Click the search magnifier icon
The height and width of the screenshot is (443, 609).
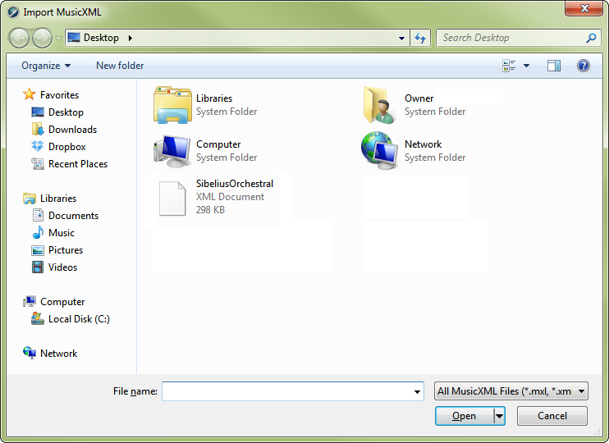[x=591, y=38]
